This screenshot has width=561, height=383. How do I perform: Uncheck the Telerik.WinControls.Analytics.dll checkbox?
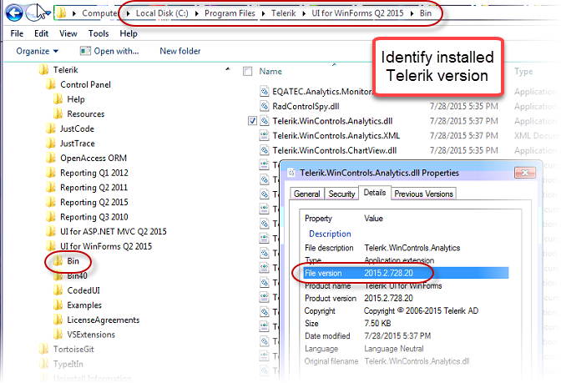pos(252,121)
